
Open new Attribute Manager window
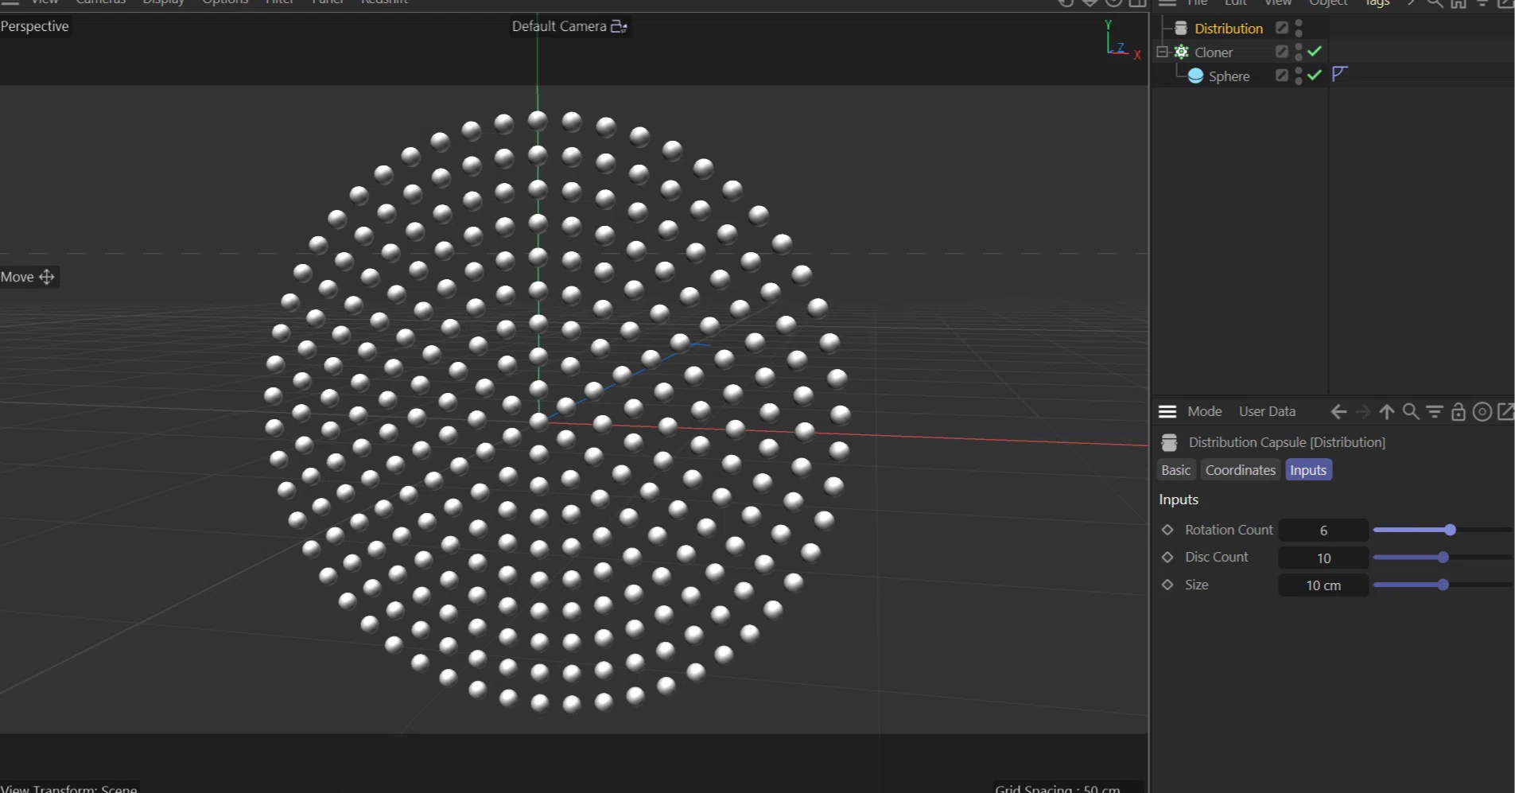(x=1505, y=411)
